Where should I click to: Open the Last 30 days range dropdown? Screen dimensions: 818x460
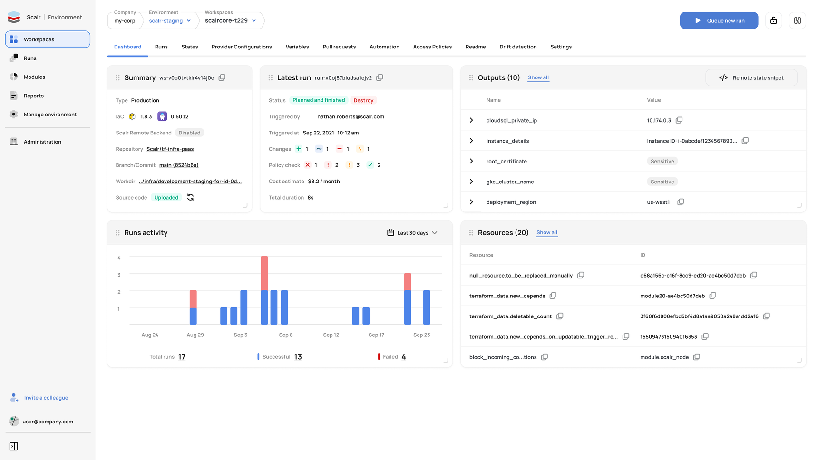(x=412, y=233)
